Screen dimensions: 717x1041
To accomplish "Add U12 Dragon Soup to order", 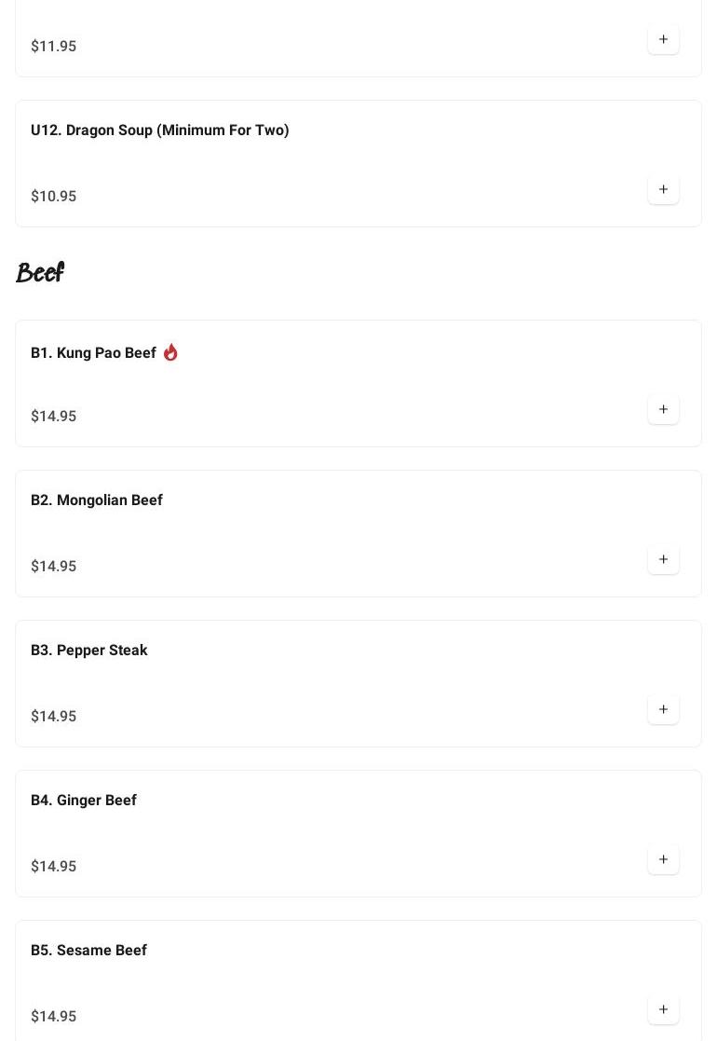I will pos(663,190).
